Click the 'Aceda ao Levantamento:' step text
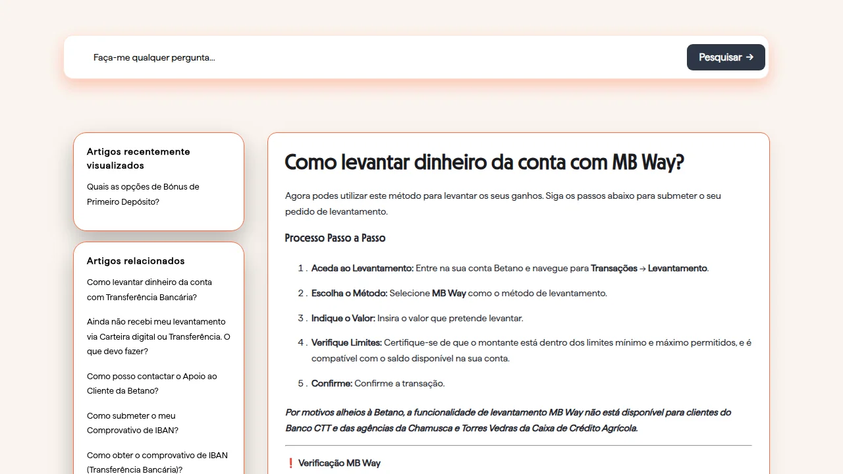Image resolution: width=843 pixels, height=474 pixels. pyautogui.click(x=362, y=268)
